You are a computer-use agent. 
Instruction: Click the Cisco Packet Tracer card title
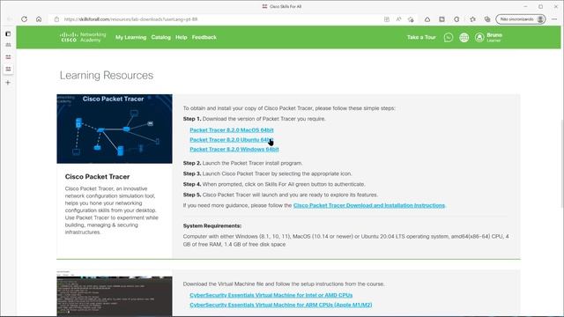coord(97,176)
